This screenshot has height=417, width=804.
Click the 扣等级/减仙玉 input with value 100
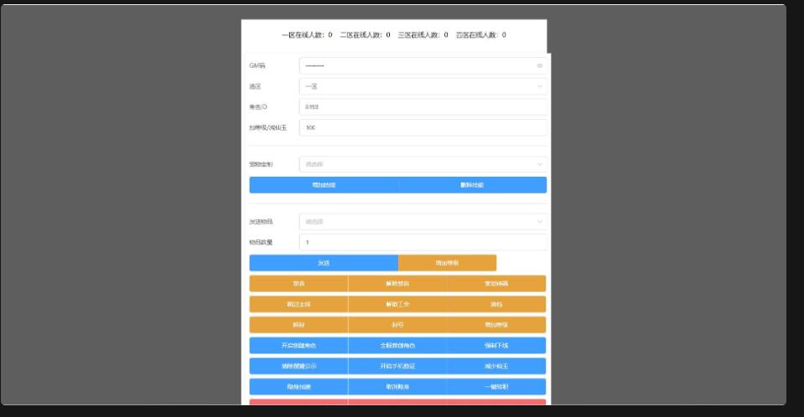coord(423,127)
